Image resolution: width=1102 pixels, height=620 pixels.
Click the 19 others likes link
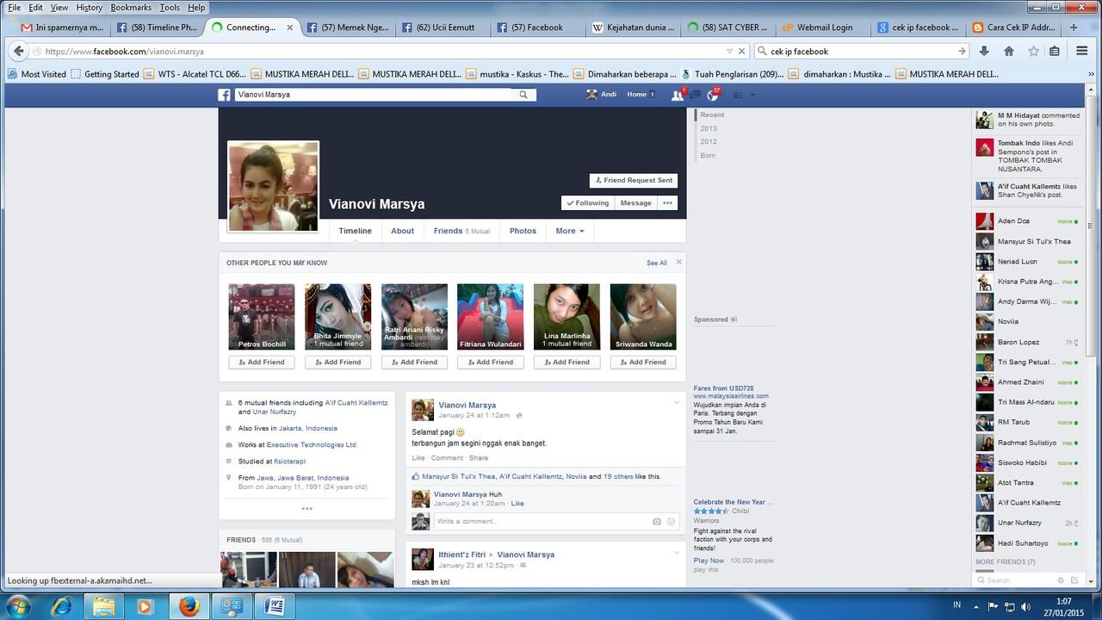619,476
